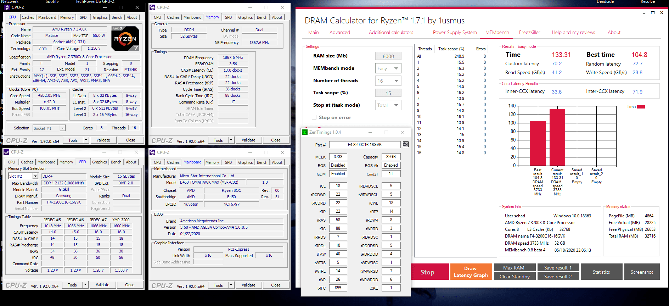Expand Tools arrow in CPU-Z SPD window
Image resolution: width=669 pixels, height=306 pixels.
(x=85, y=285)
